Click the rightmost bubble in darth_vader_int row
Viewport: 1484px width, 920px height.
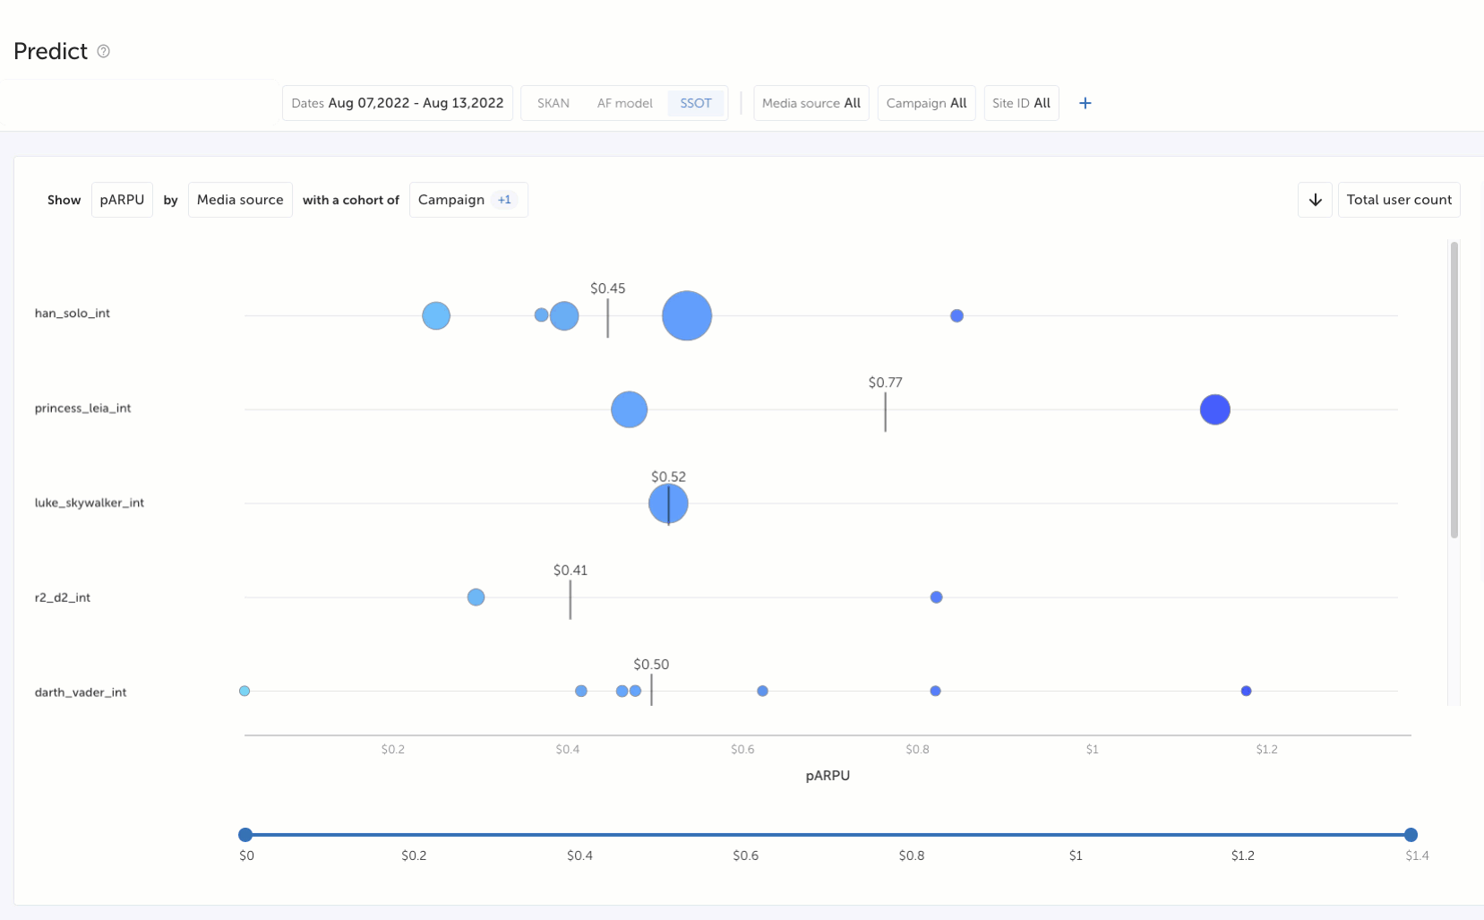click(x=1246, y=691)
